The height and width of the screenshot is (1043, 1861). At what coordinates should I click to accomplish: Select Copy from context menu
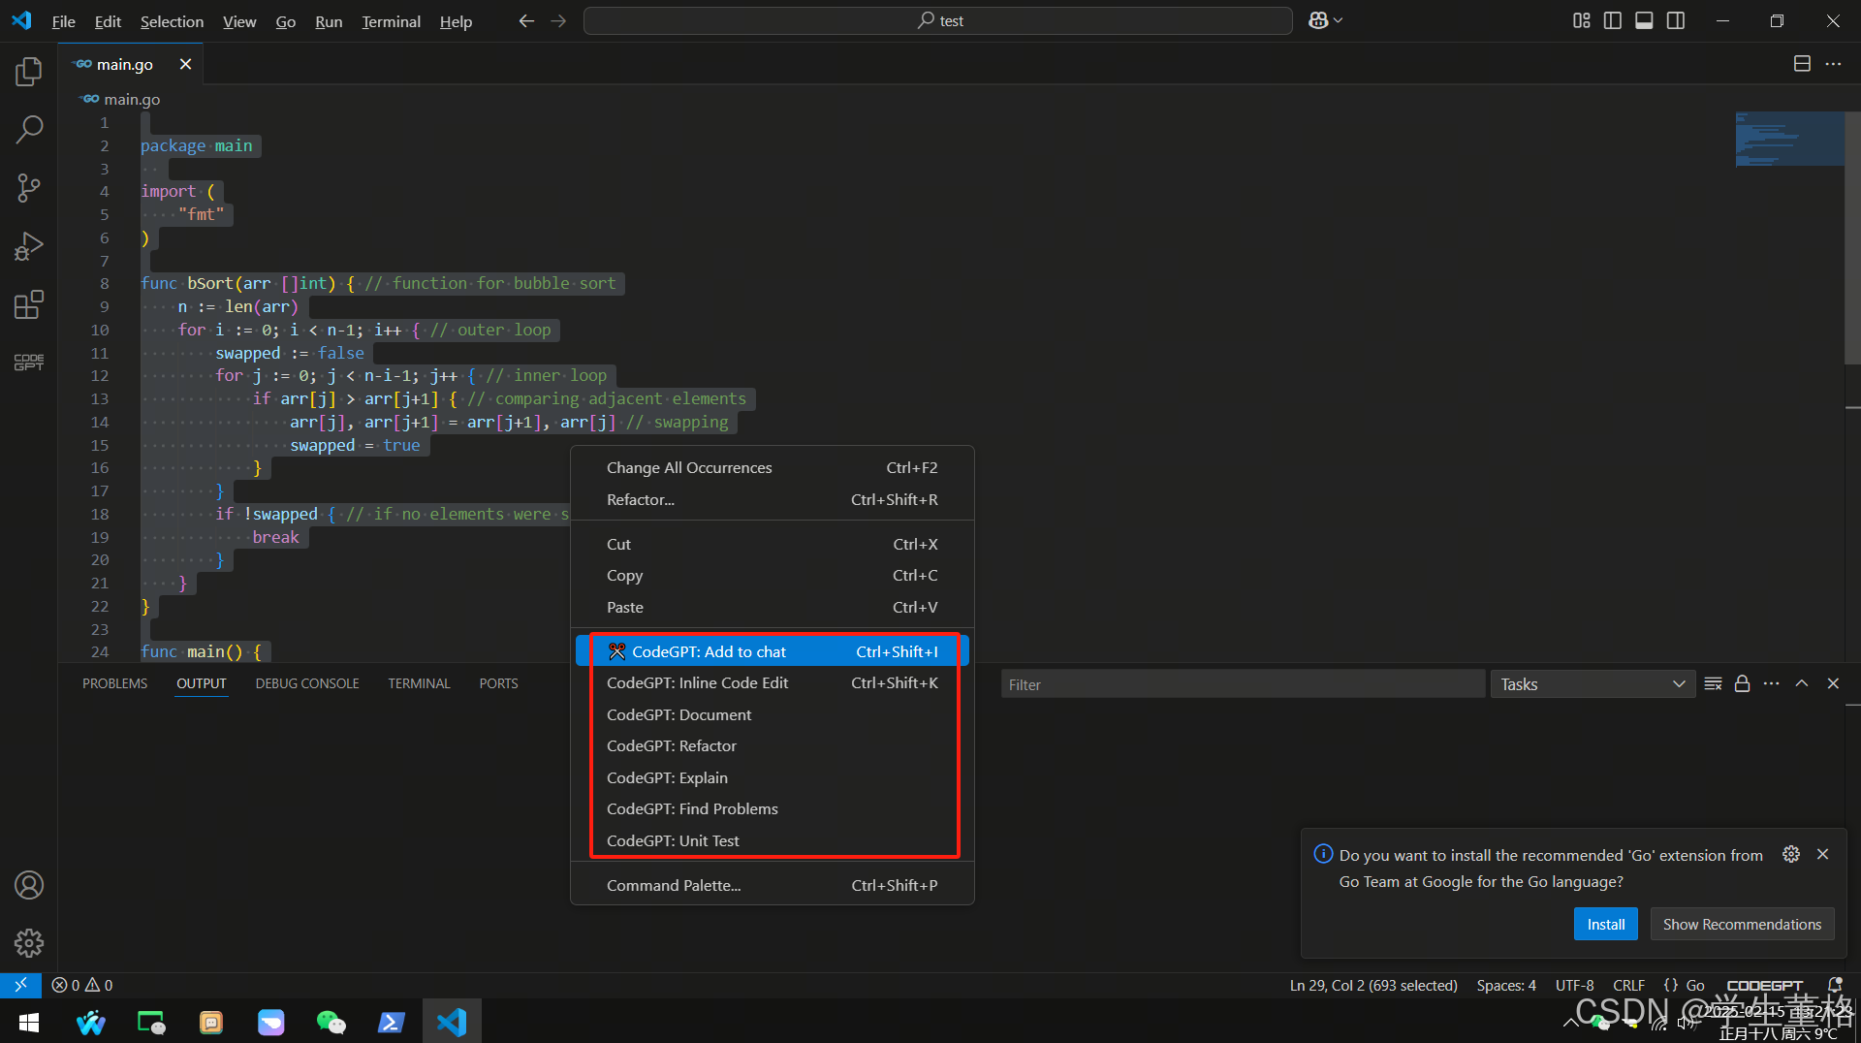pos(773,575)
